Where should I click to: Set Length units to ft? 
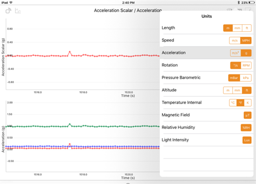[x=247, y=28]
